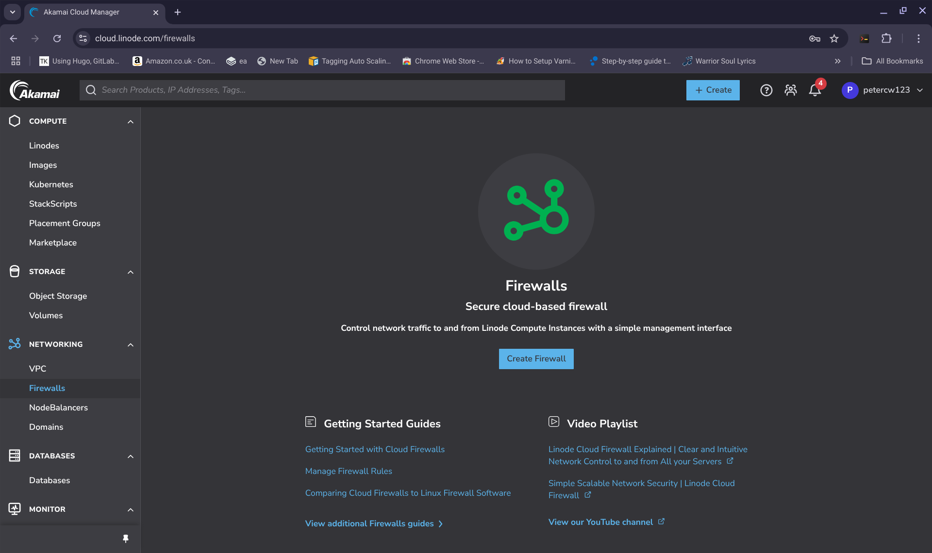Image resolution: width=932 pixels, height=553 pixels.
Task: Click the Storage cylinder icon
Action: [15, 271]
